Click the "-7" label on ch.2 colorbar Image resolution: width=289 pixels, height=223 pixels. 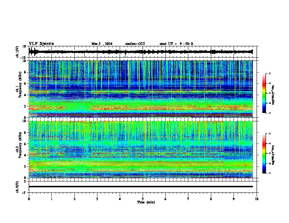pyautogui.click(x=269, y=173)
